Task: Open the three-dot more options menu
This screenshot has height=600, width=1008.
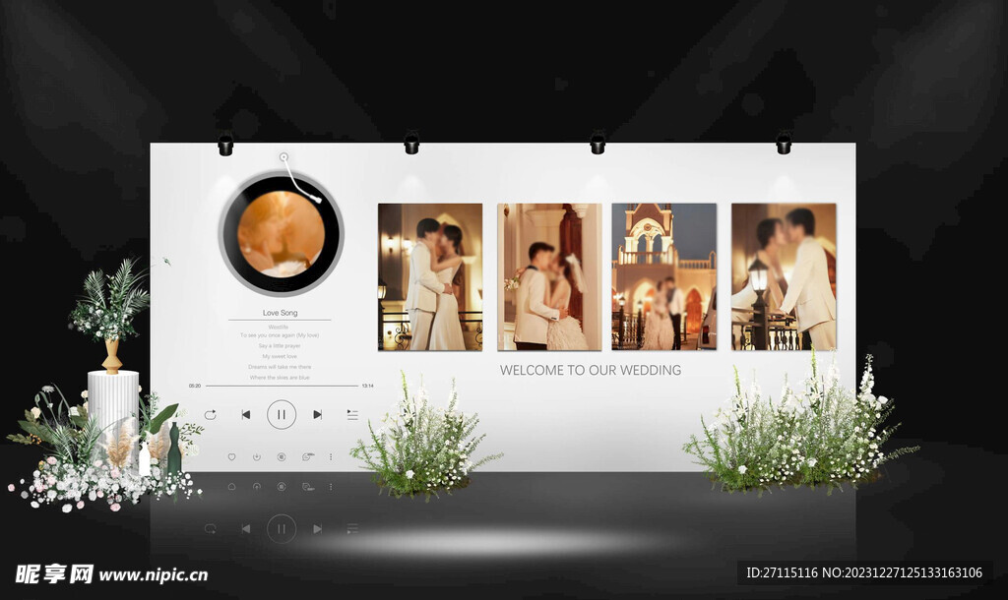Action: pos(331,456)
